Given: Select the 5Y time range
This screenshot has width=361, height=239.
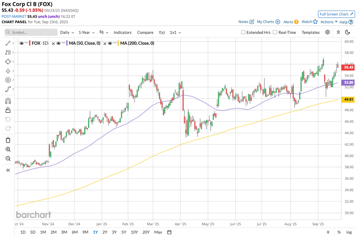Looking at the screenshot, I should 124,232.
